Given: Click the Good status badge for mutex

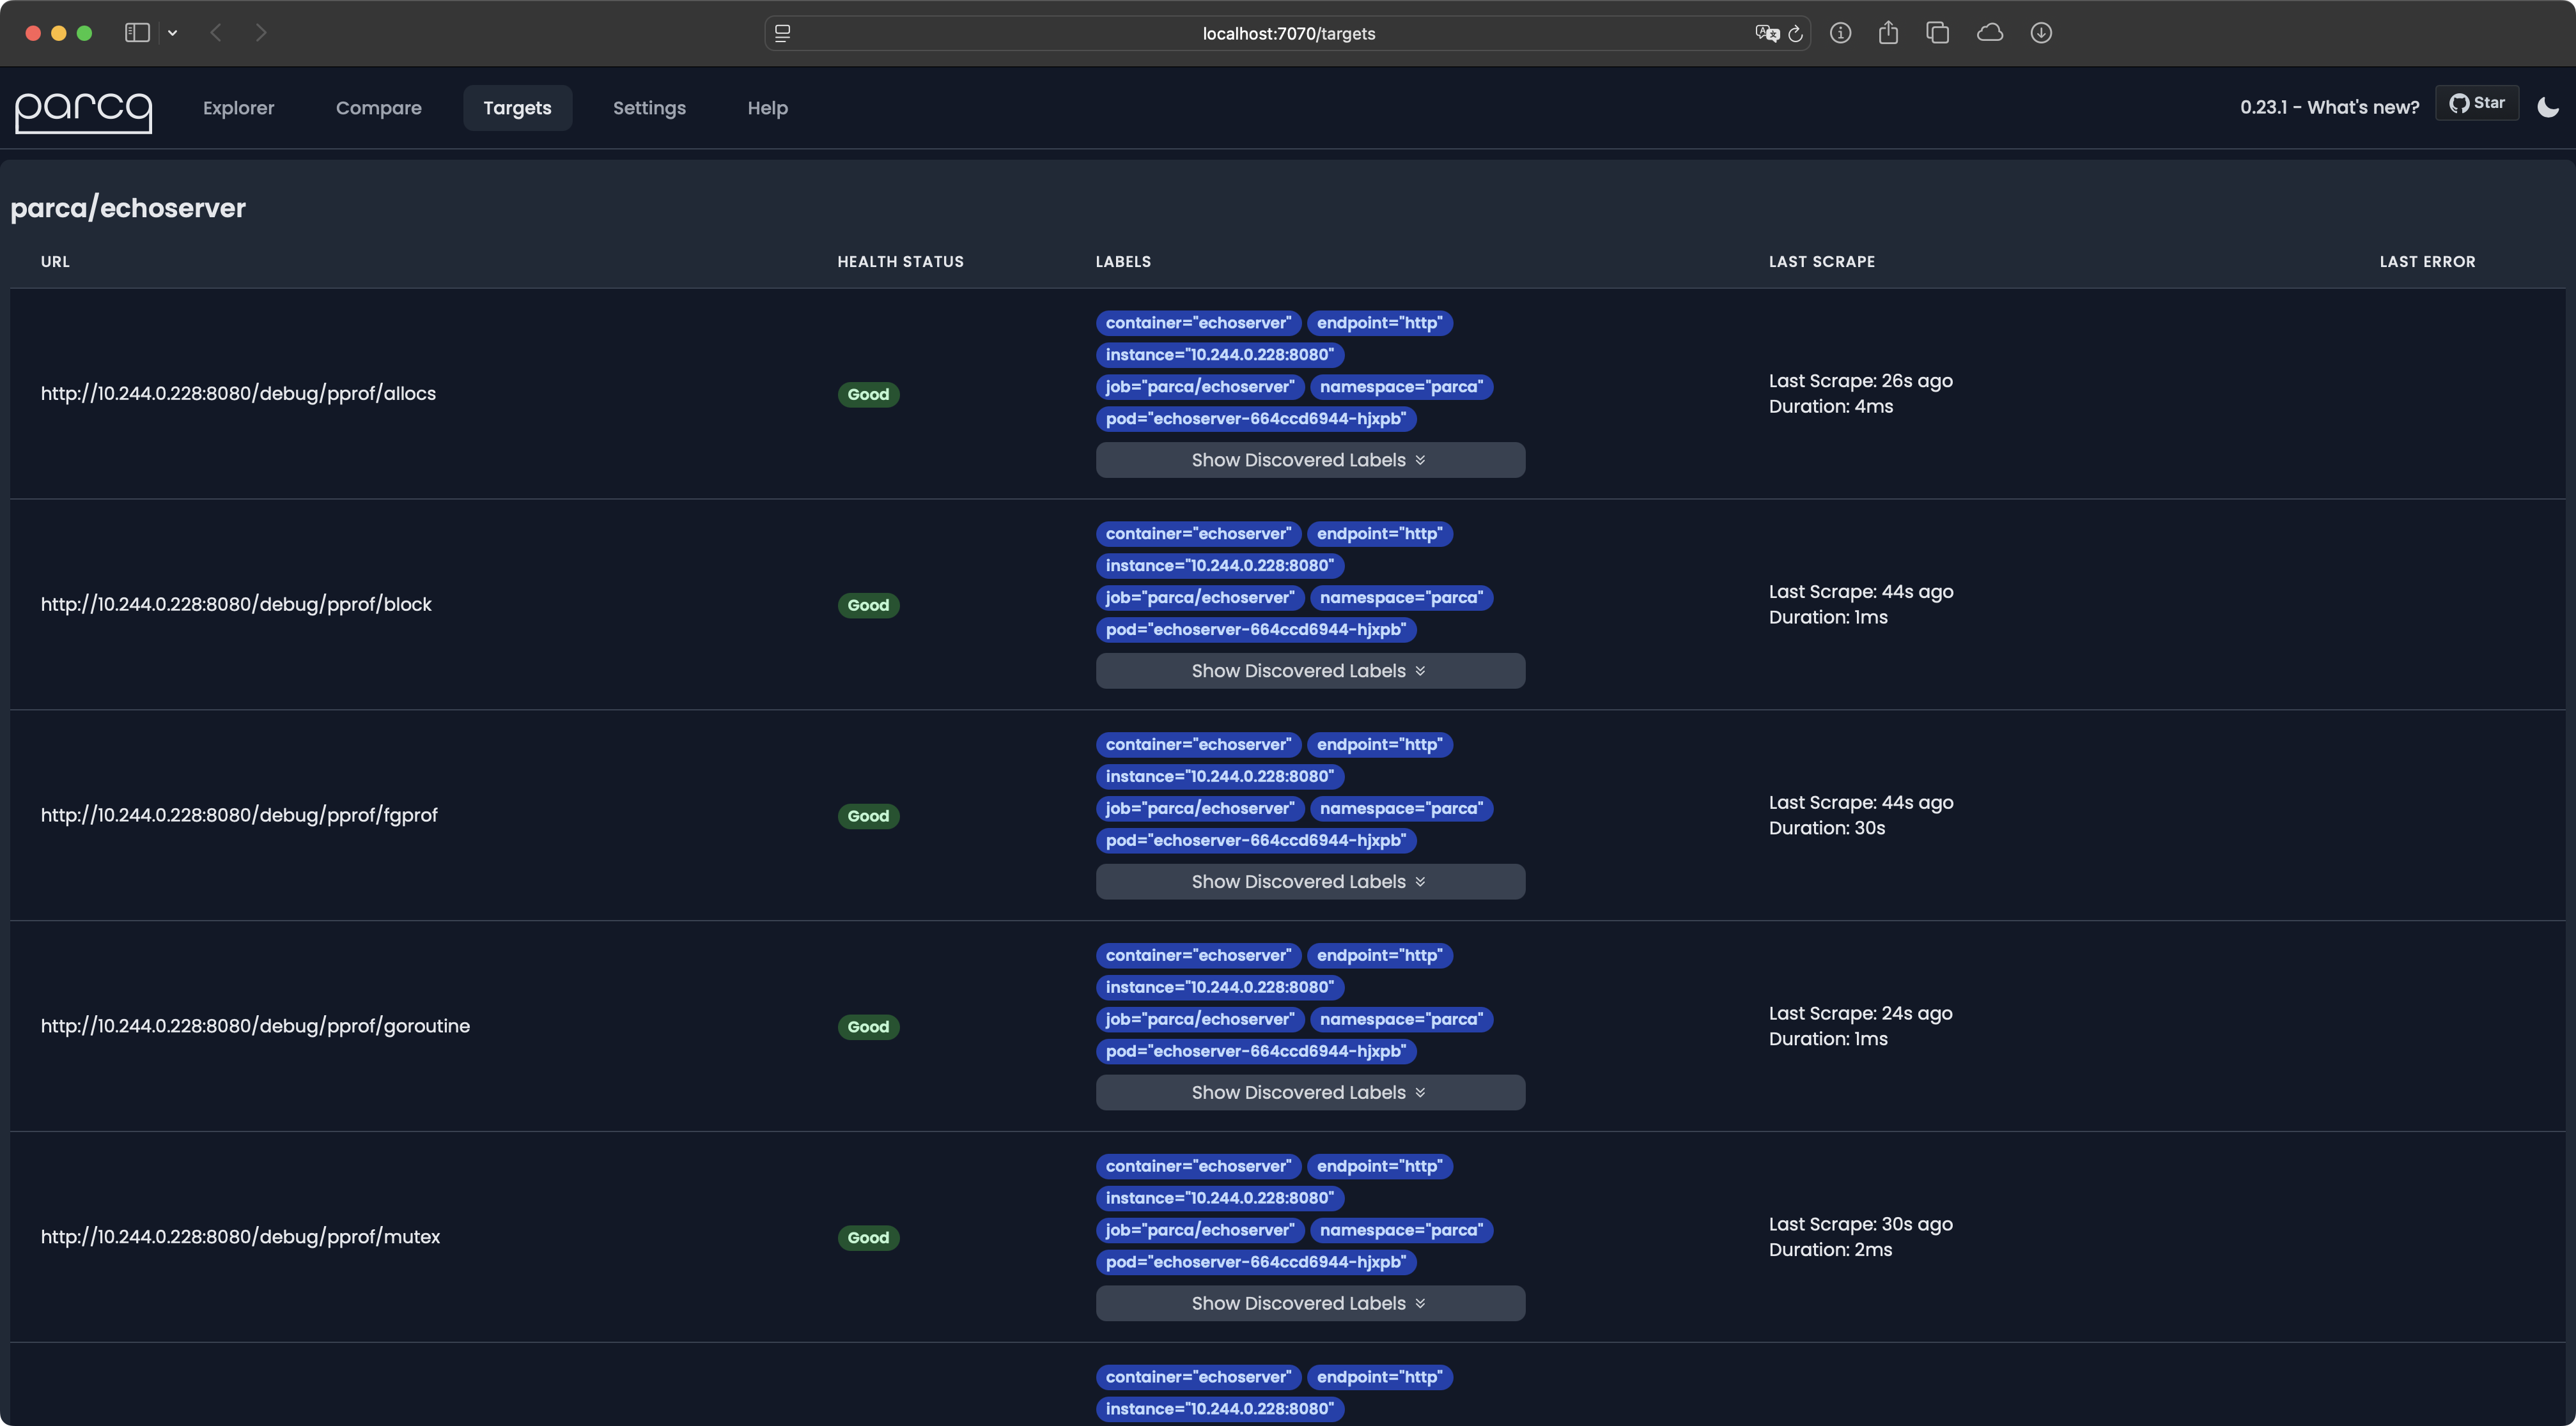Looking at the screenshot, I should tap(868, 1238).
